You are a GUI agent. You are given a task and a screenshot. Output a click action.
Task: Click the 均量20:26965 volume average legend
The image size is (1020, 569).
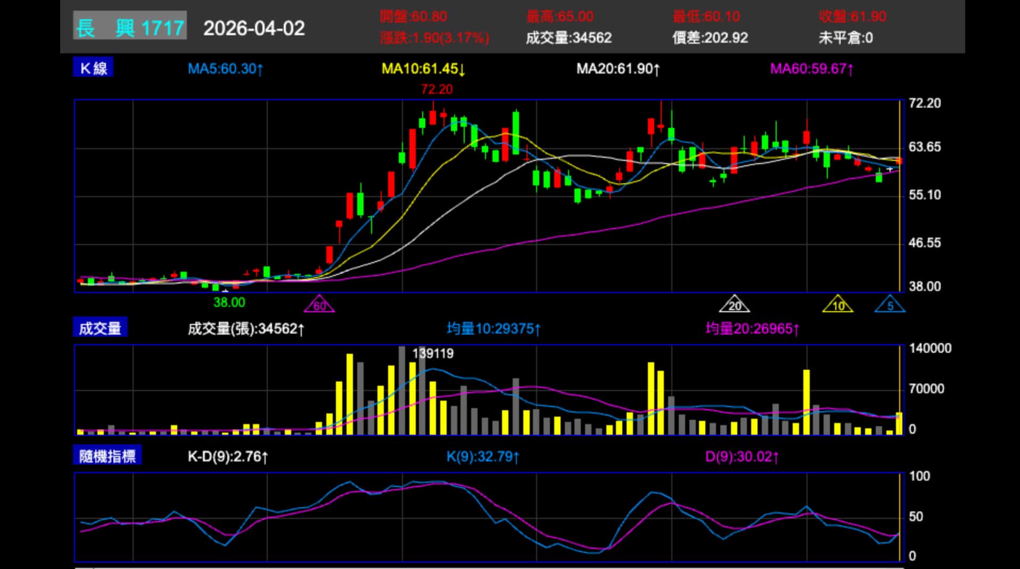coord(752,329)
